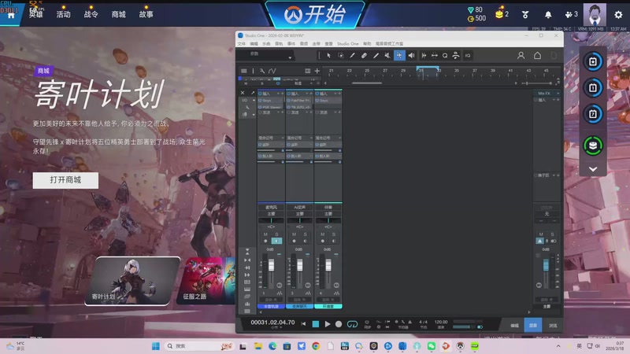The image size is (630, 354).
Task: Select the Listen speaker tool
Action: (411, 56)
